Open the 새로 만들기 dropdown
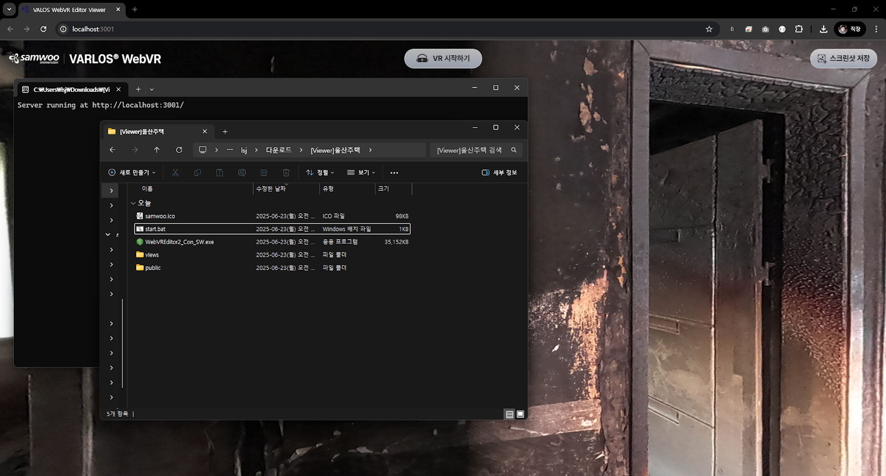886x476 pixels. point(132,173)
